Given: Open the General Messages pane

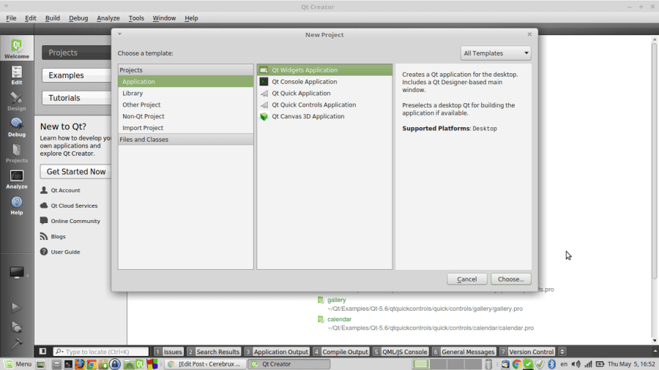Looking at the screenshot, I should [463, 352].
